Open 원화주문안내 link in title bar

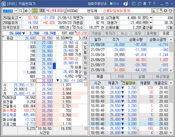click(97, 4)
